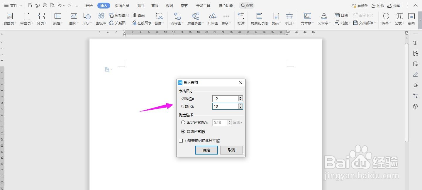422x190 pixels.
Task: Switch to the 引用 tab
Action: point(140,6)
